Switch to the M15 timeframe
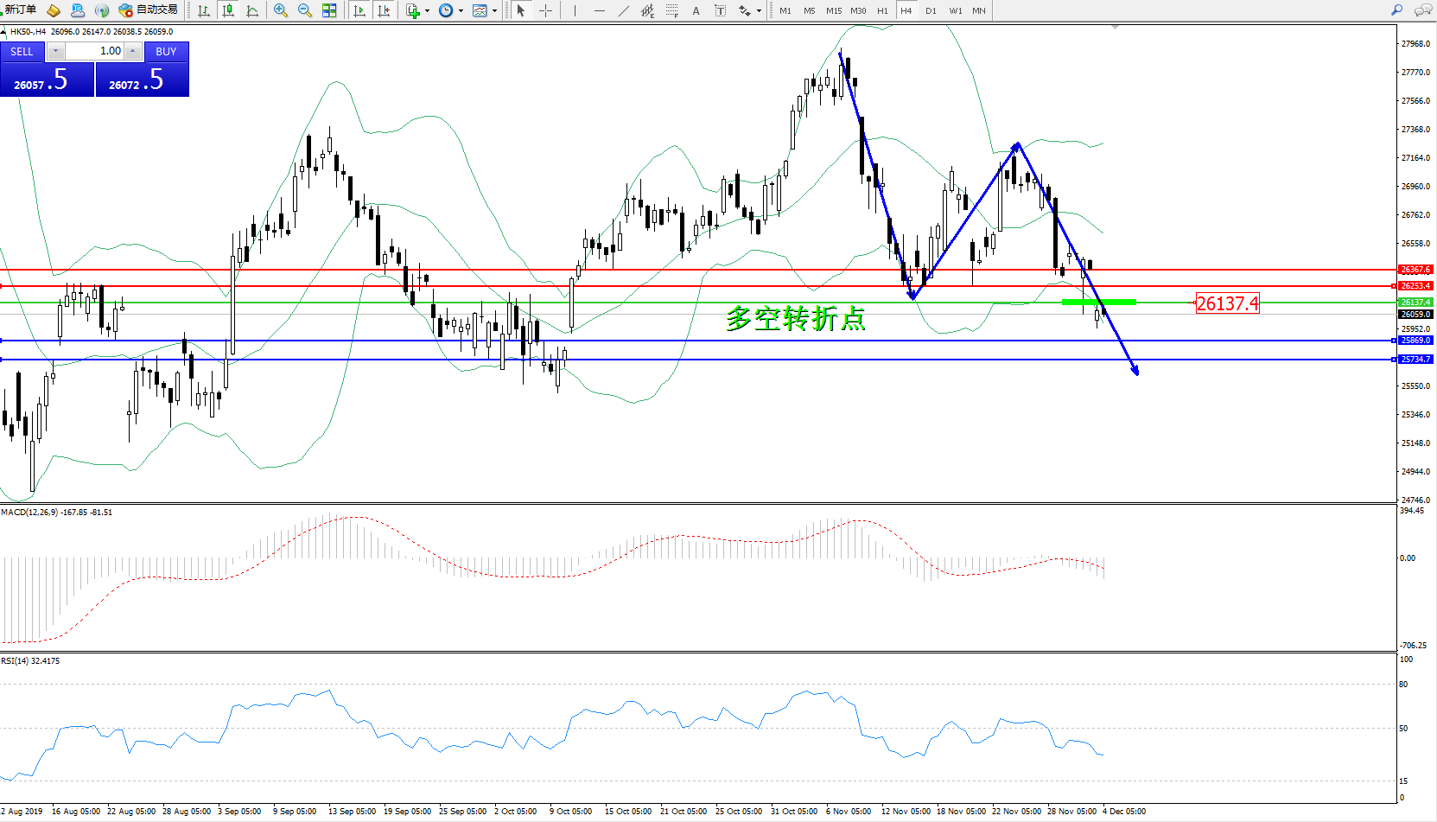Image resolution: width=1437 pixels, height=822 pixels. [x=833, y=10]
